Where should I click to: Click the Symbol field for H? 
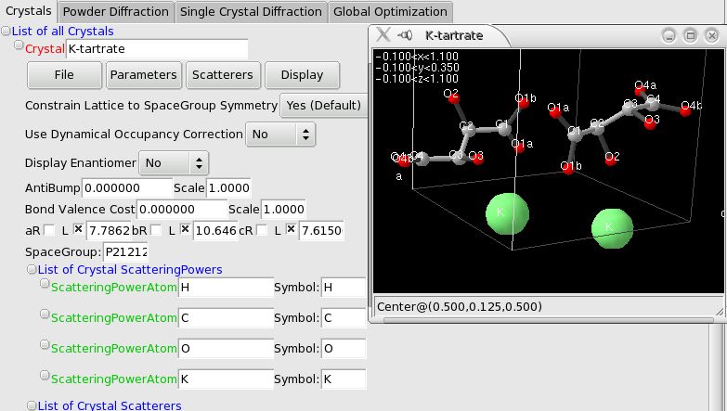pyautogui.click(x=344, y=288)
